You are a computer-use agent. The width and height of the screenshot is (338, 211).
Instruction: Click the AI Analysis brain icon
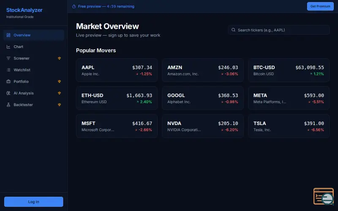[8, 93]
